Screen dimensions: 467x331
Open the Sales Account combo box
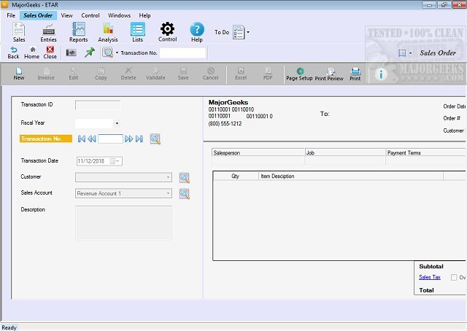123,193
